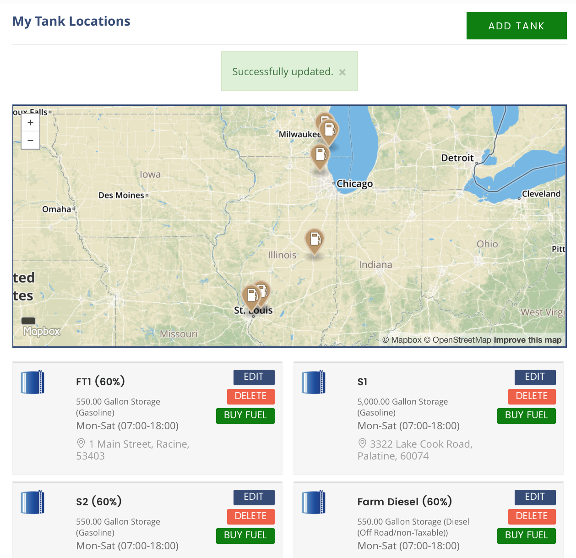Viewport: 576px width, 558px height.
Task: Zoom out on the map
Action: tap(30, 140)
